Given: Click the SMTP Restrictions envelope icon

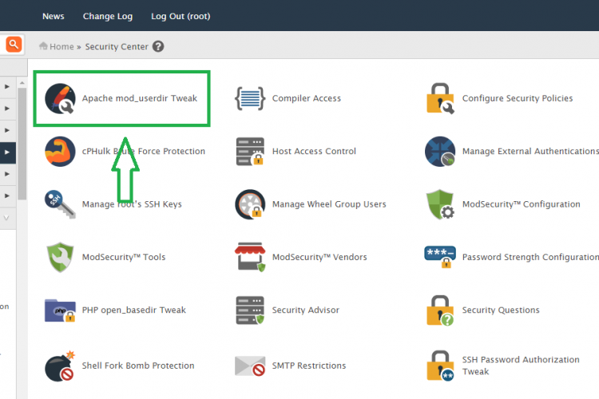Looking at the screenshot, I should (x=250, y=365).
